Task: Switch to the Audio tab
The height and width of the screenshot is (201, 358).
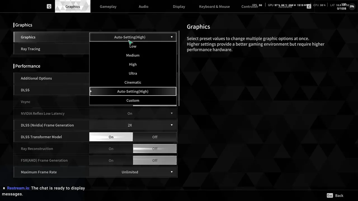Action: (x=143, y=6)
